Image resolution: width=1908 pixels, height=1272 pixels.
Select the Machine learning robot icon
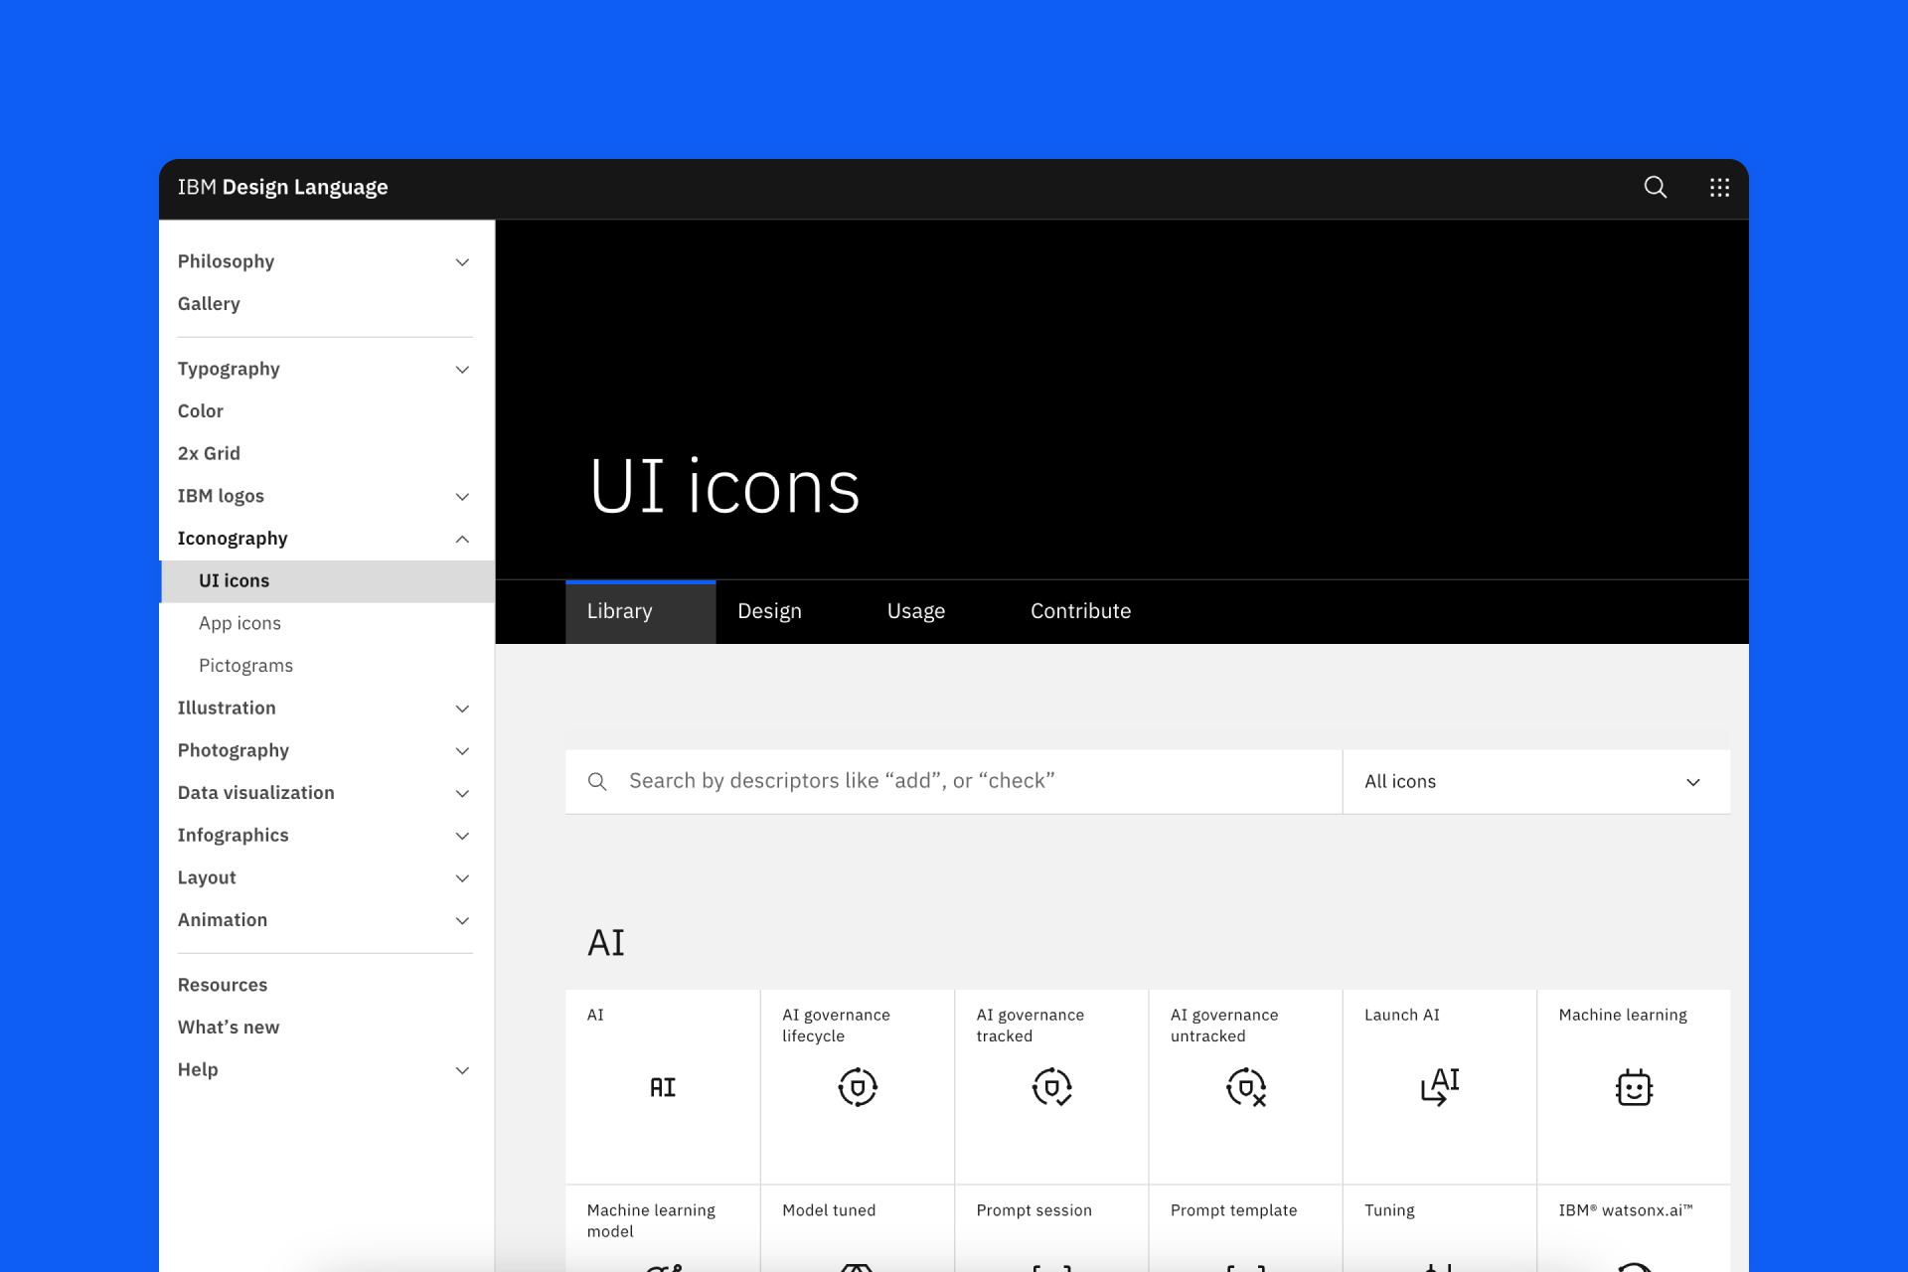pos(1633,1087)
